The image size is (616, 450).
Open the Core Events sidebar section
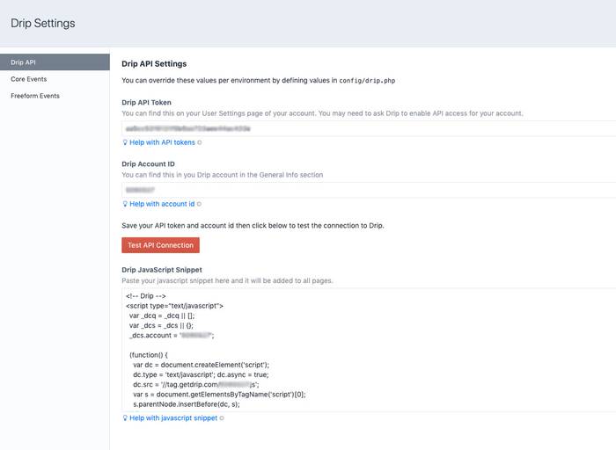click(30, 79)
